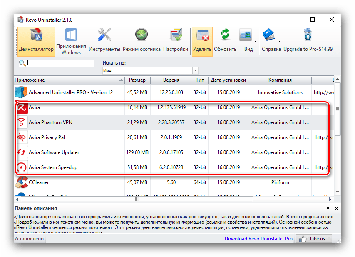Sort by the Тип column header
Image resolution: width=355 pixels, height=257 pixels.
(x=200, y=80)
